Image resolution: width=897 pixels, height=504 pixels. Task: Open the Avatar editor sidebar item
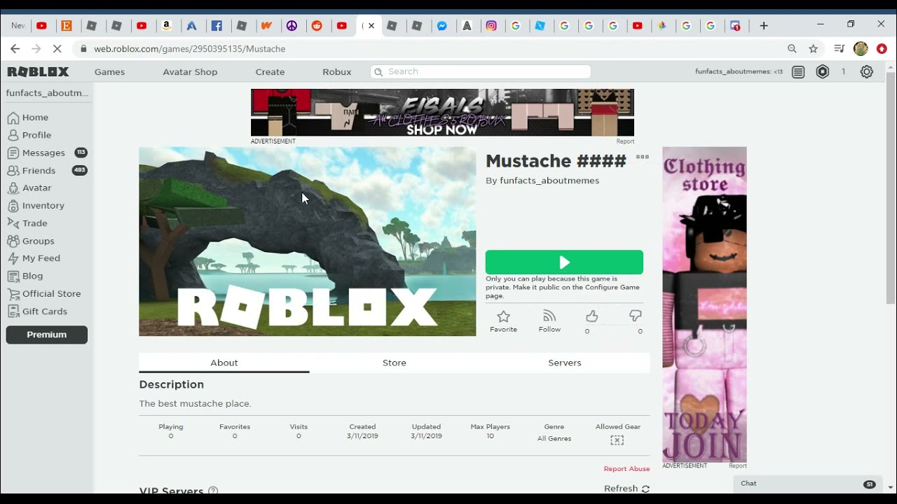tap(29, 188)
